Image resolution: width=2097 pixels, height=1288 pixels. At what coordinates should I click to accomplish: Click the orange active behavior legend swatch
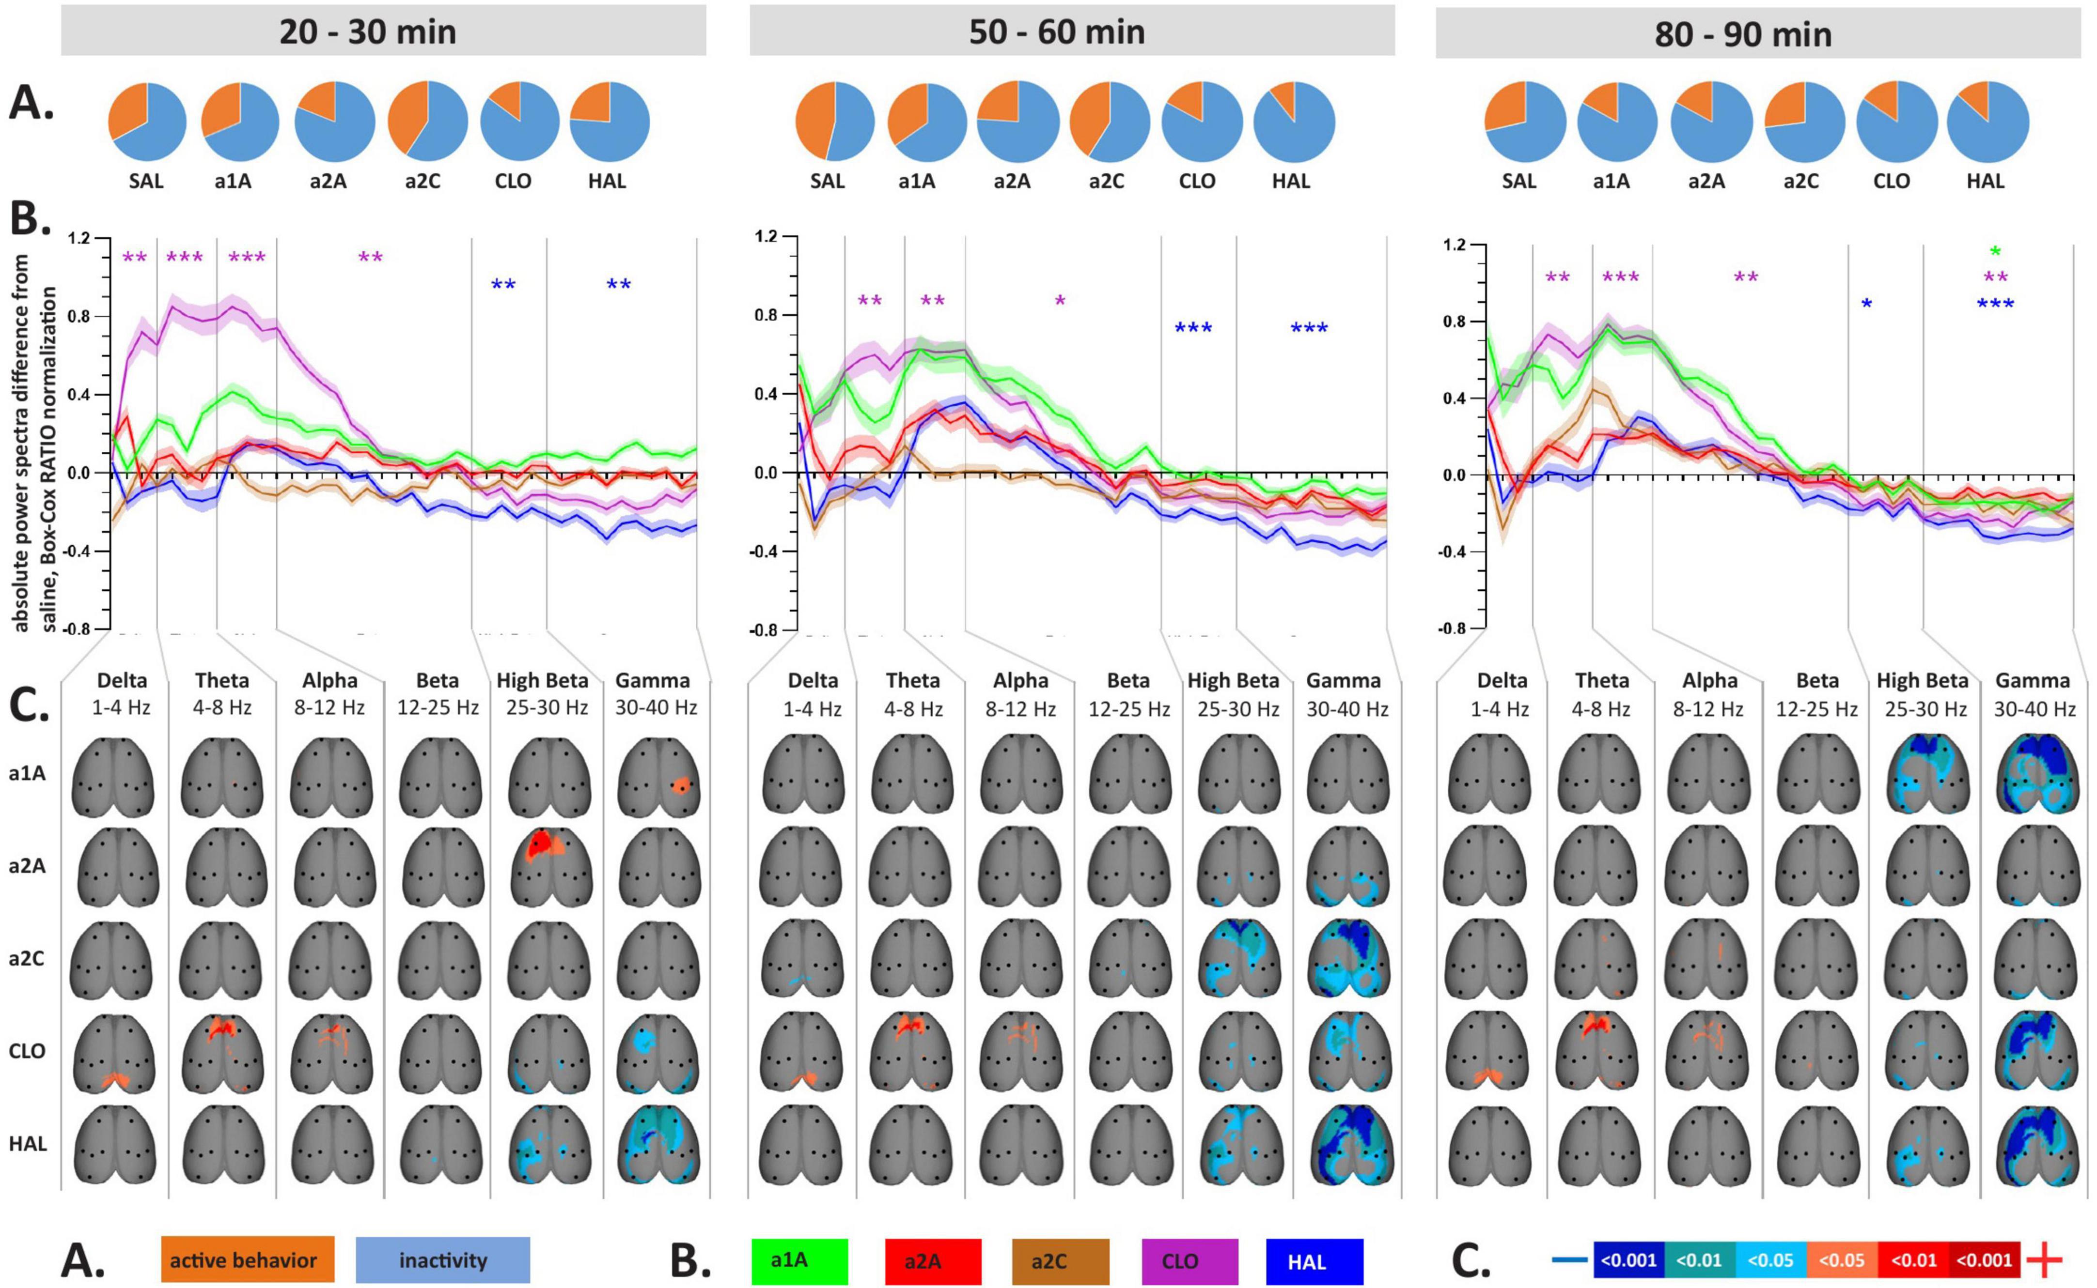pos(248,1260)
